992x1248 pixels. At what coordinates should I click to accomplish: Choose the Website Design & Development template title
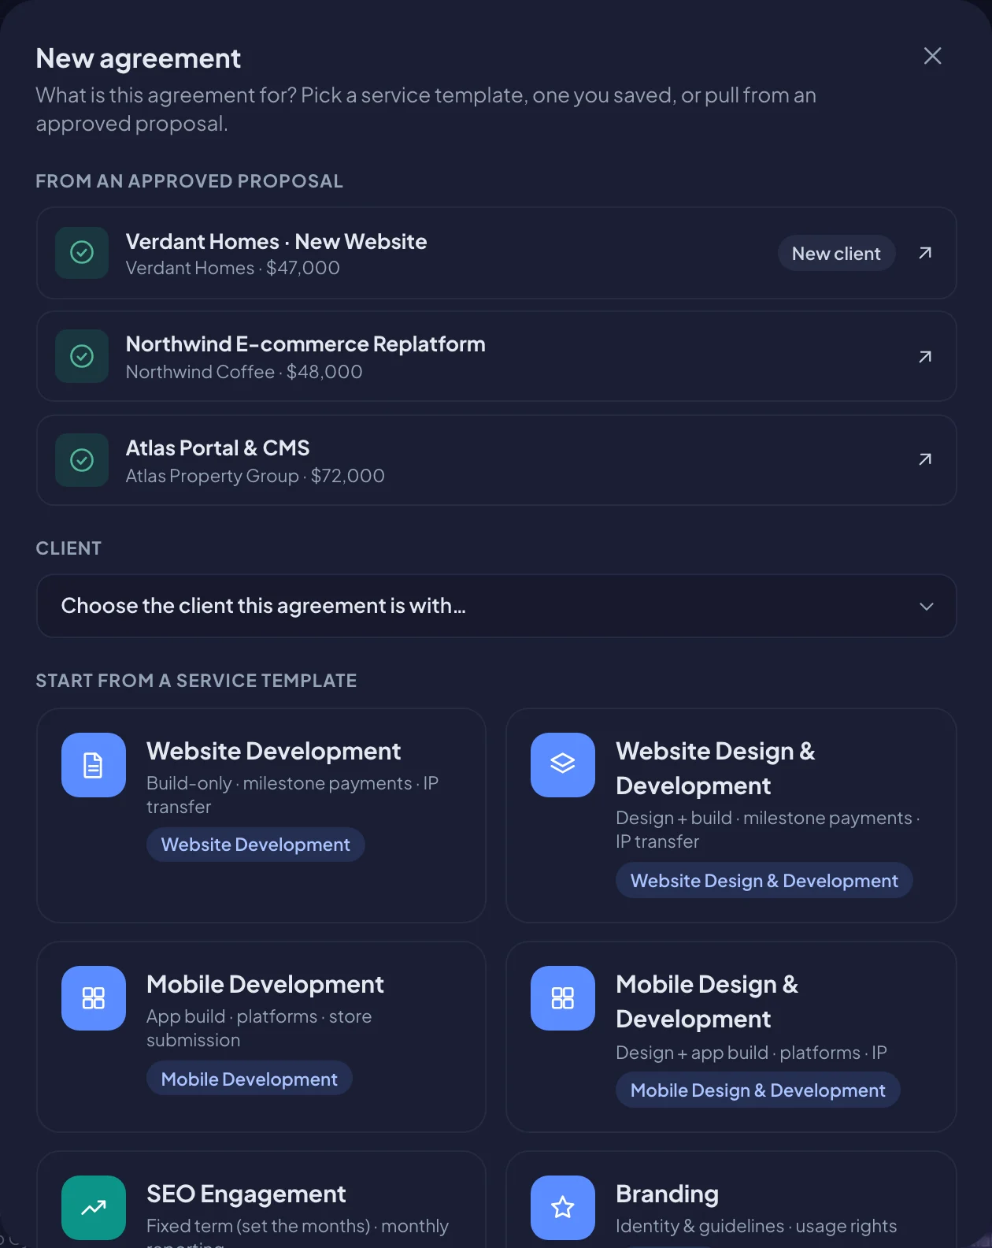pyautogui.click(x=715, y=768)
